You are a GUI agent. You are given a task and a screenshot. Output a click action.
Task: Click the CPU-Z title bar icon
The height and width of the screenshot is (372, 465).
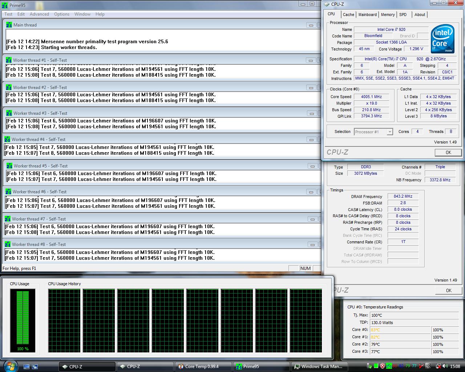coord(327,4)
